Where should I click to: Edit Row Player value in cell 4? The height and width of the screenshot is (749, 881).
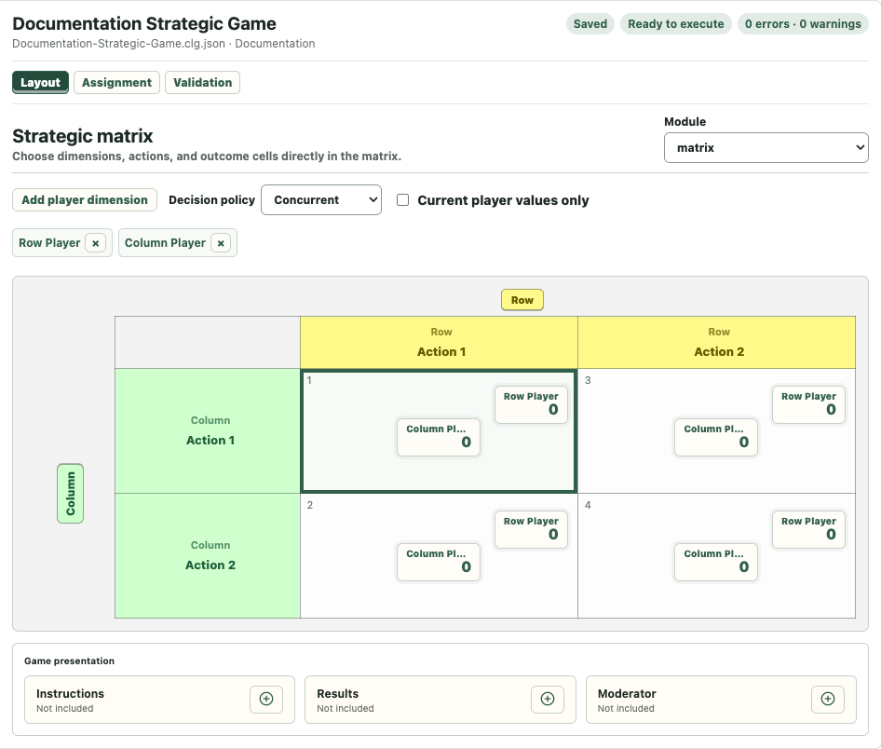[x=808, y=529]
